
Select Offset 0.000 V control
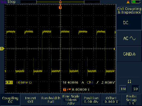point(111,100)
